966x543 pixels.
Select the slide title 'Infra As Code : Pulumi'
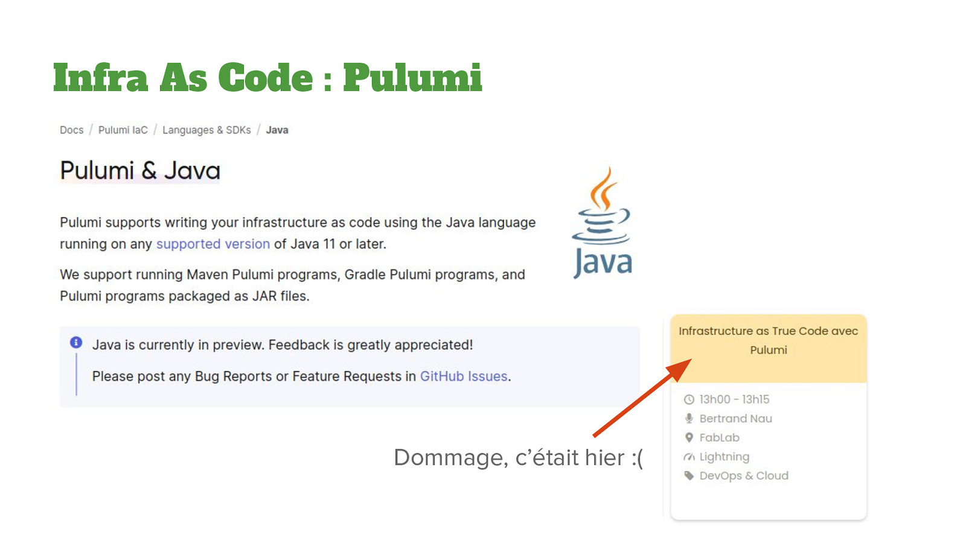click(267, 77)
